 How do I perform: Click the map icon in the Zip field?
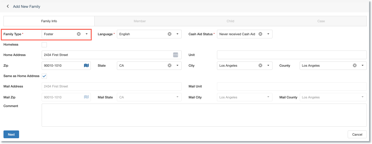(86, 66)
